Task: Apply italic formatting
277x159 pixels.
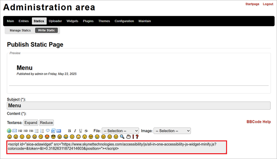Action: point(75,131)
